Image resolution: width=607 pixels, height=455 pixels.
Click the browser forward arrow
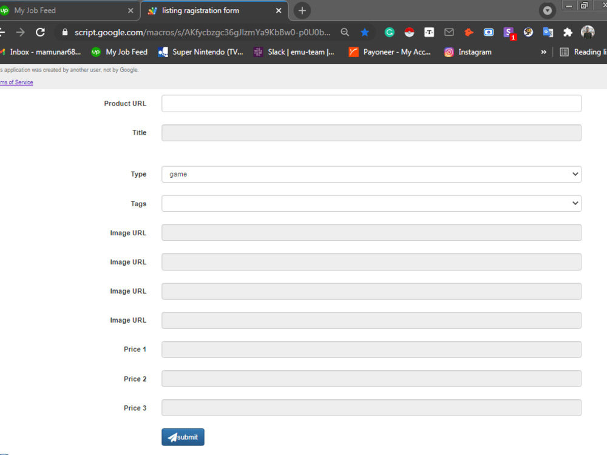tap(21, 32)
